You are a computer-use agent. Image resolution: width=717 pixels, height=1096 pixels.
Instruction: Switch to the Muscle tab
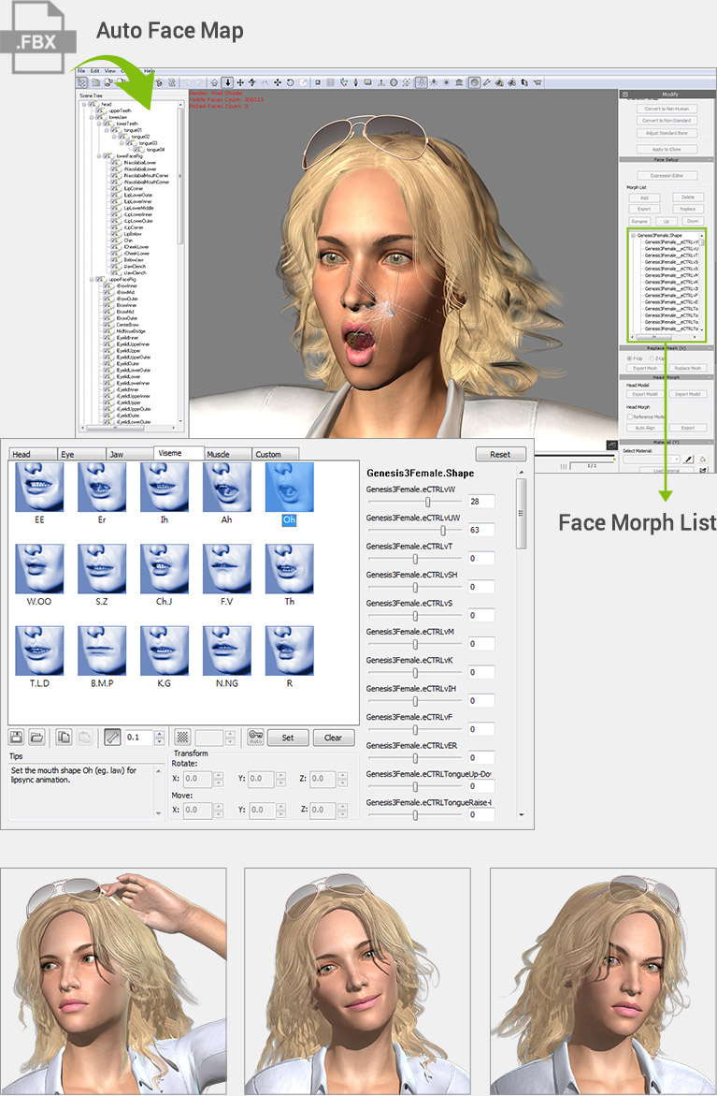[x=218, y=454]
